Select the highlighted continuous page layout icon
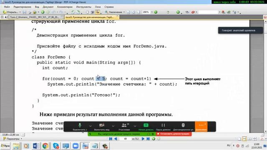Viewport: 267px width, 150px height. (x=244, y=139)
